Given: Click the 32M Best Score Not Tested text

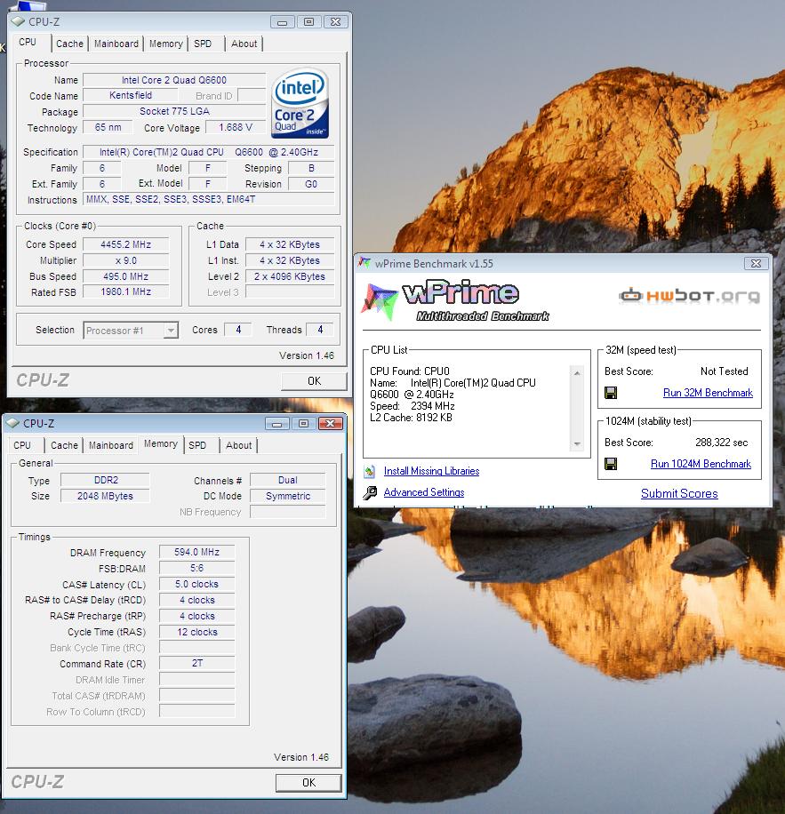Looking at the screenshot, I should point(724,371).
